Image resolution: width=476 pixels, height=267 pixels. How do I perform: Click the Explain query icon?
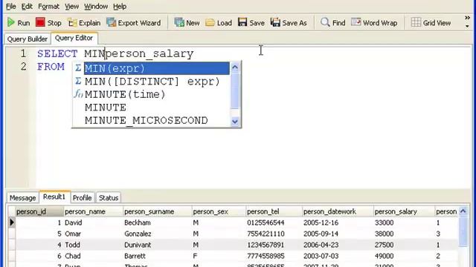click(72, 22)
